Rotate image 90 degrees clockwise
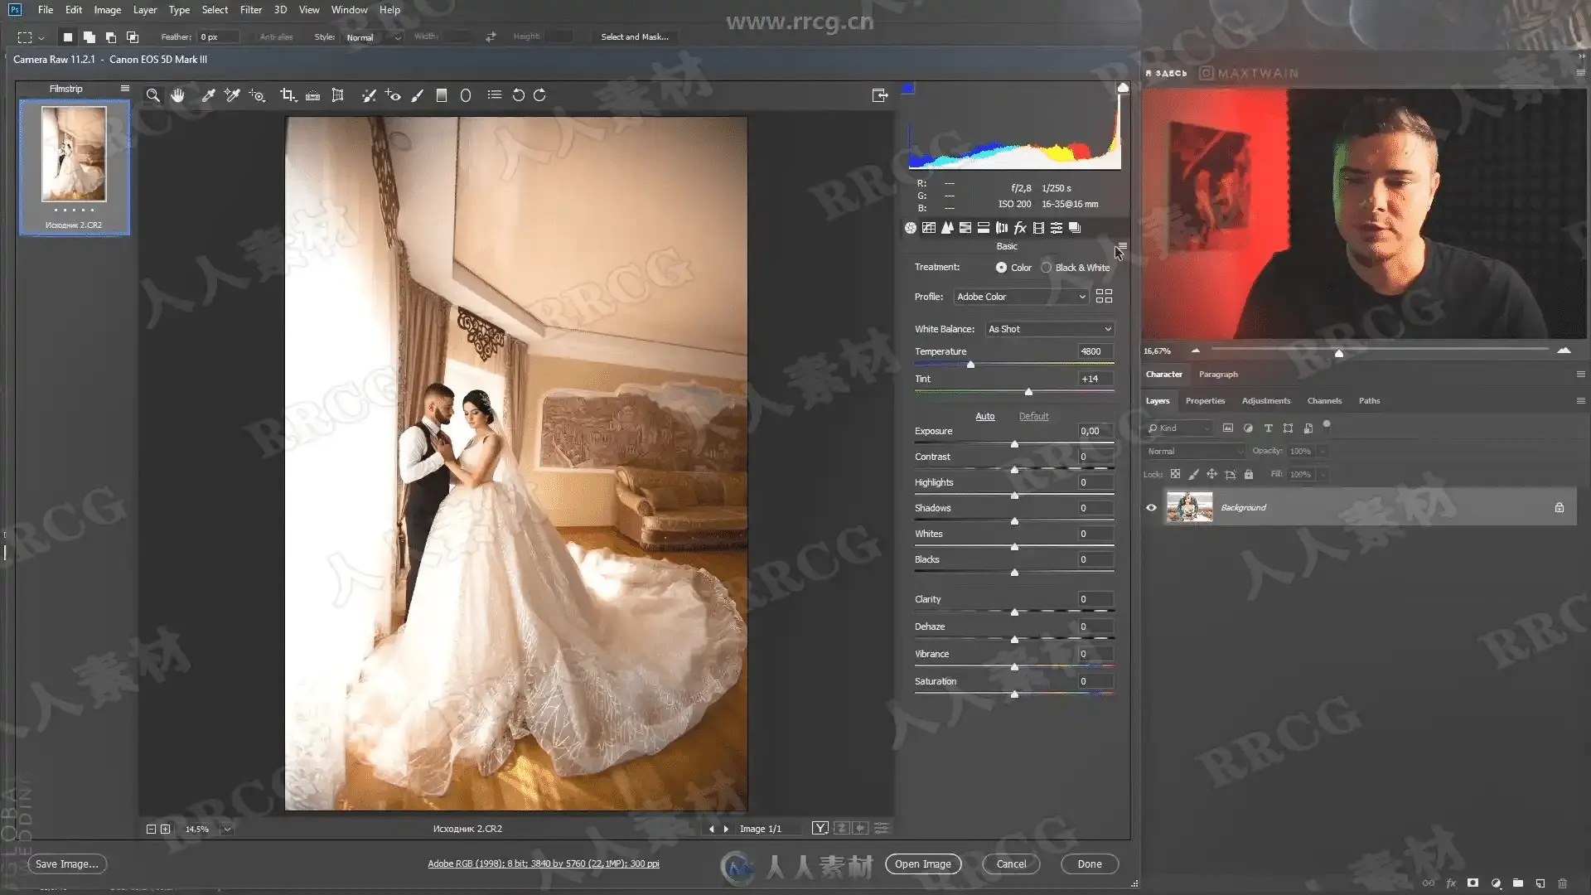 coord(539,95)
